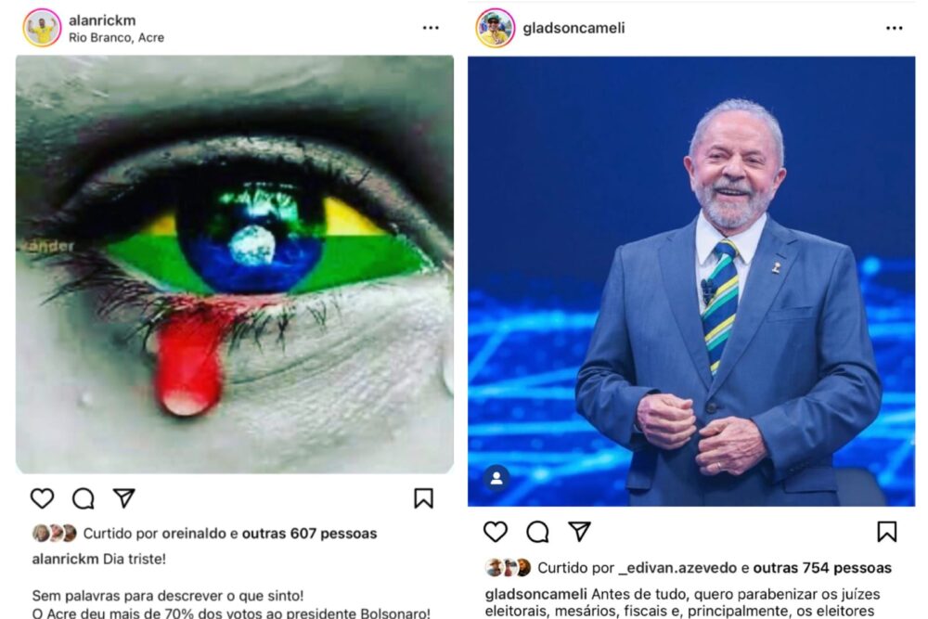The image size is (928, 619).
Task: Show tagged people on gladsoncameli photo
Action: click(496, 478)
